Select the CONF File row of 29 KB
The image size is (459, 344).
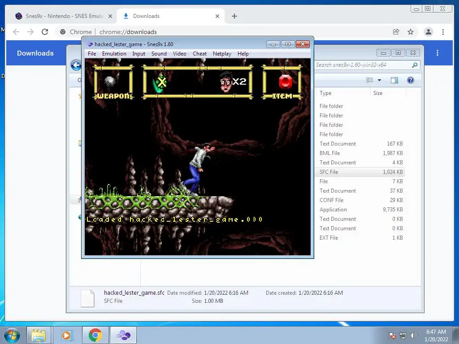361,200
